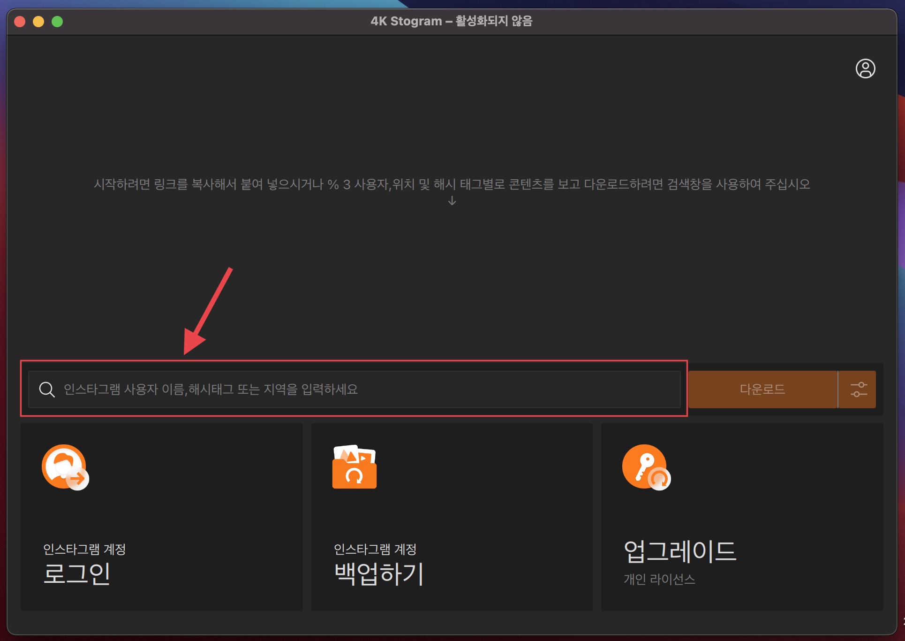Viewport: 905px width, 641px height.
Task: Click the backup folder icon
Action: pos(354,467)
